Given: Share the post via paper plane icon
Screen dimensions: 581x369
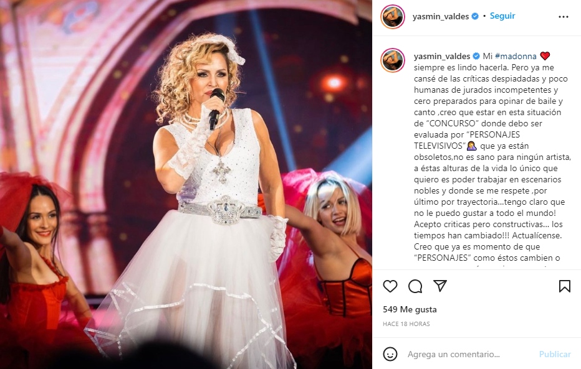Looking at the screenshot, I should click(440, 286).
